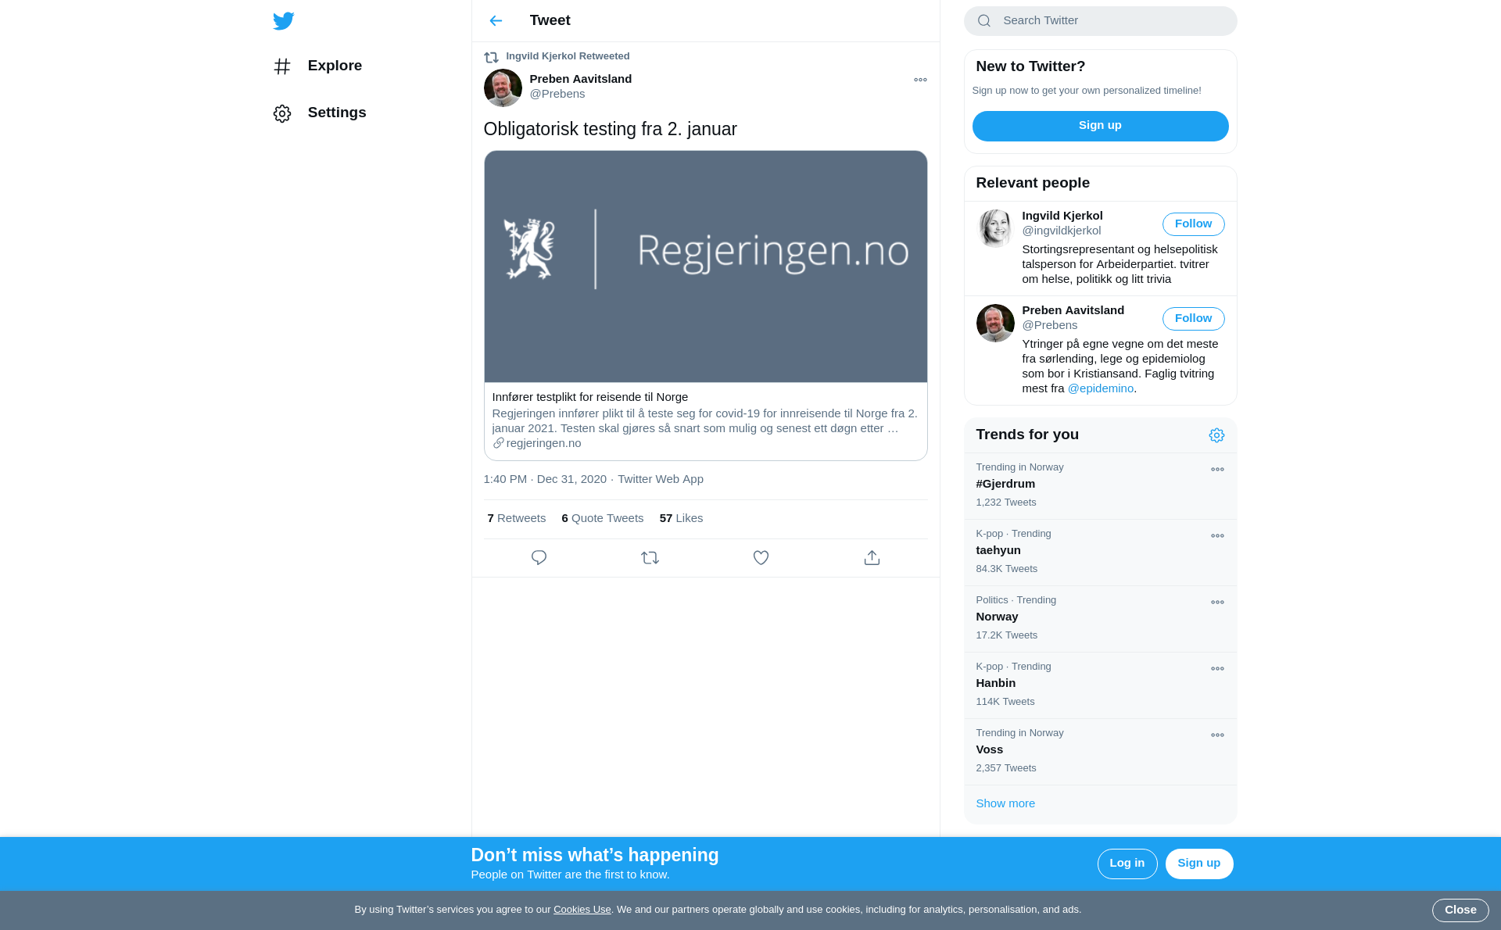Open more options for Norway trend

[x=1217, y=603]
